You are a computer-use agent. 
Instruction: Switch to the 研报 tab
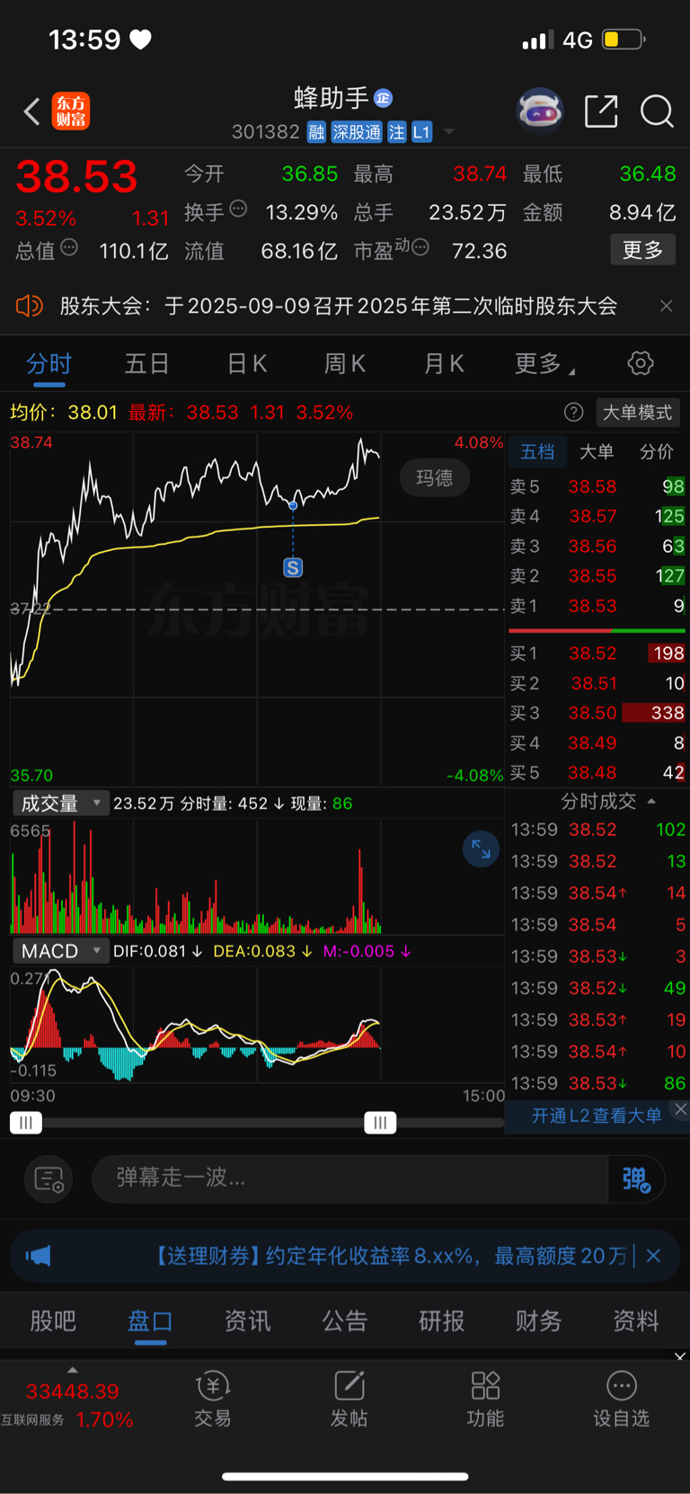[442, 1321]
